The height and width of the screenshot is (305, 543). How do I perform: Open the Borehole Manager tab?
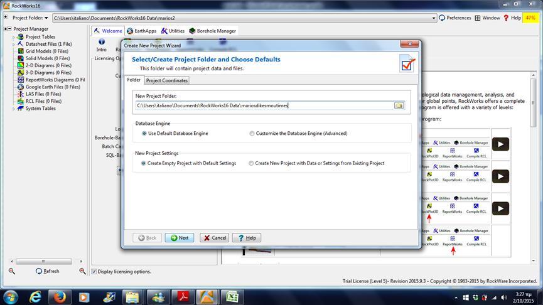click(x=212, y=31)
